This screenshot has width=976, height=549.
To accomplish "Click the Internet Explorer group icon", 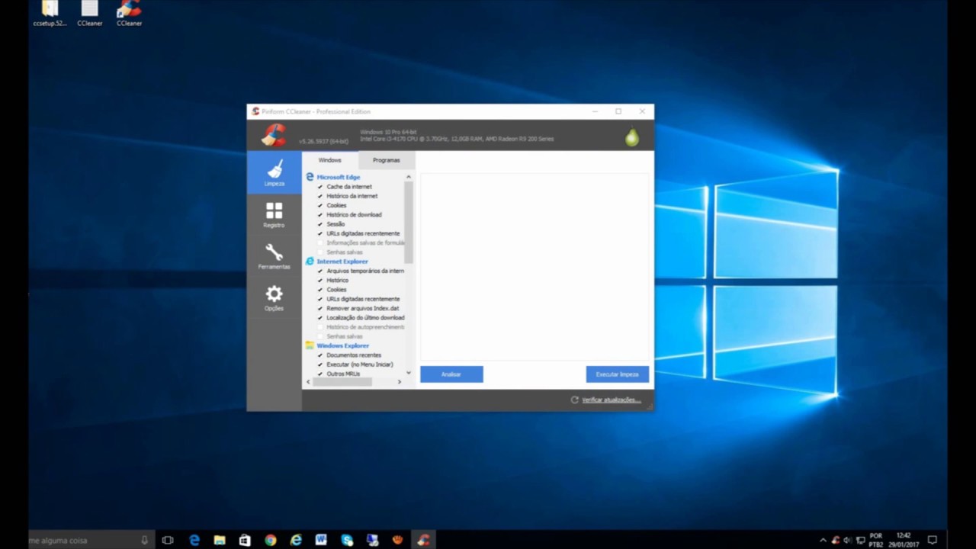I will [310, 262].
